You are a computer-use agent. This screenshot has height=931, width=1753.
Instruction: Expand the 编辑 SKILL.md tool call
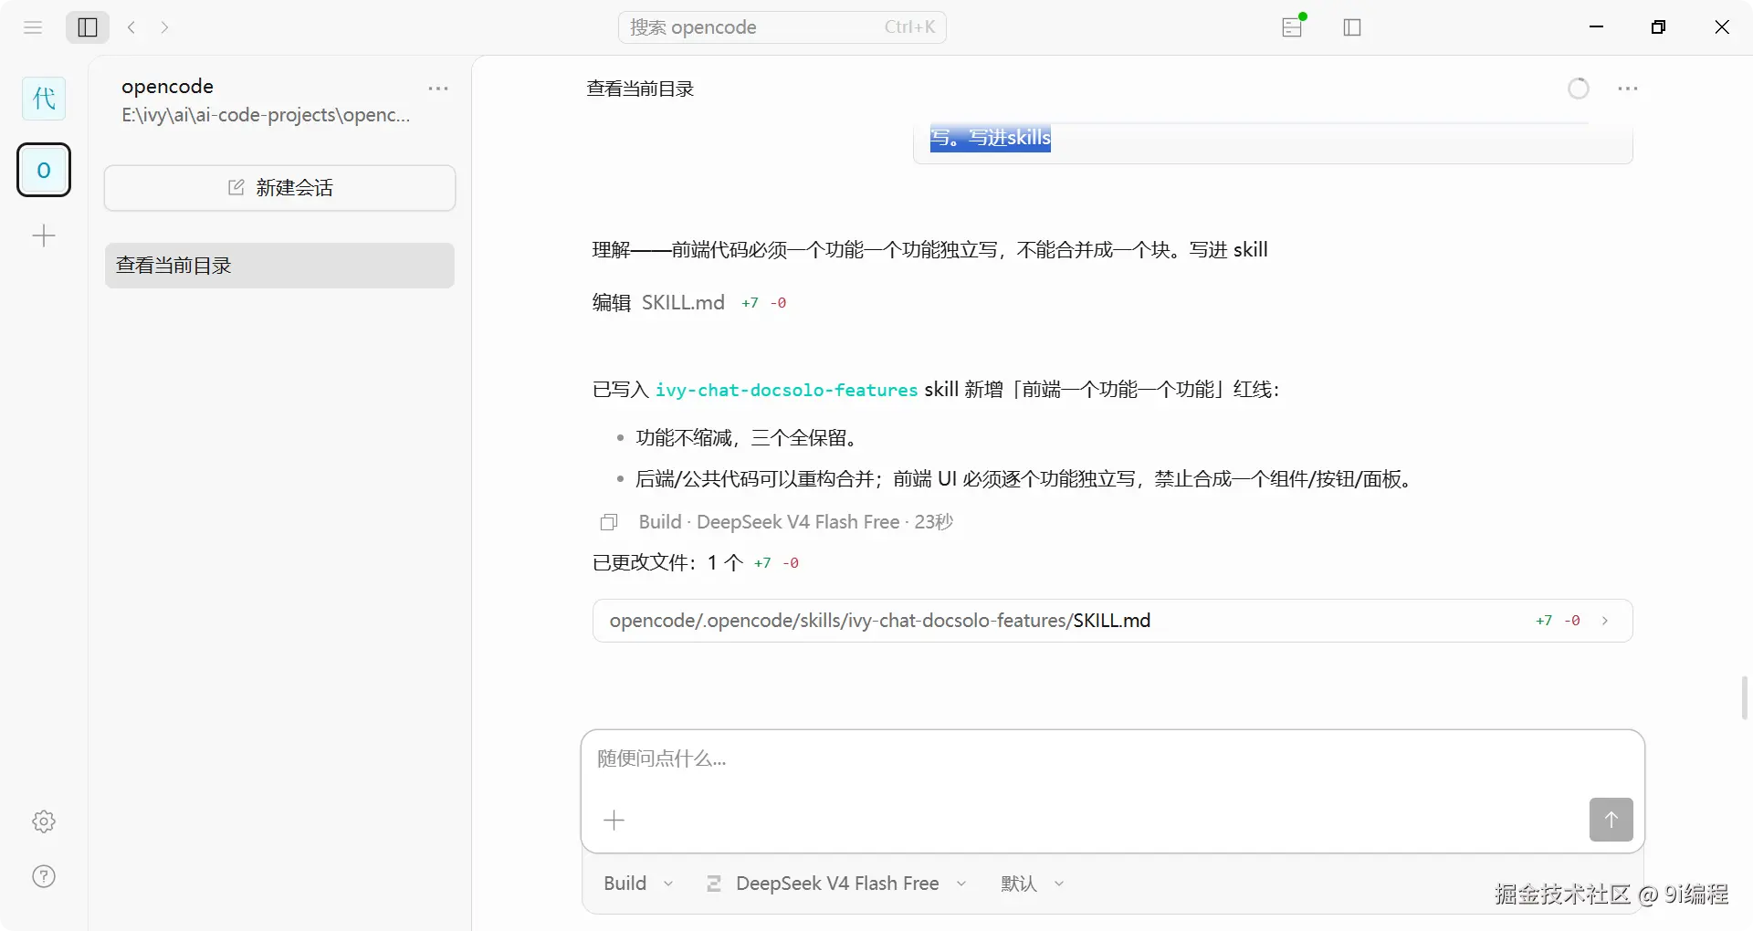click(x=689, y=303)
